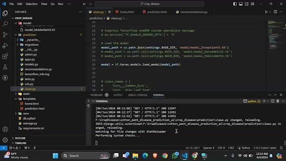
Task: Add a new terminal with plus icon
Action: coord(264,101)
